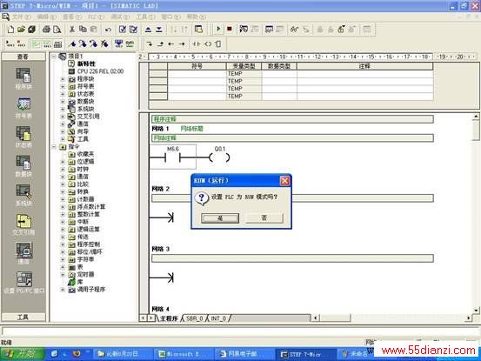Click the 查看 bar header button
This screenshot has width=481, height=361.
coord(23,57)
